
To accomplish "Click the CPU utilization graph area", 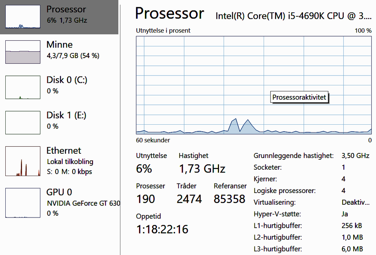I will tap(254, 85).
